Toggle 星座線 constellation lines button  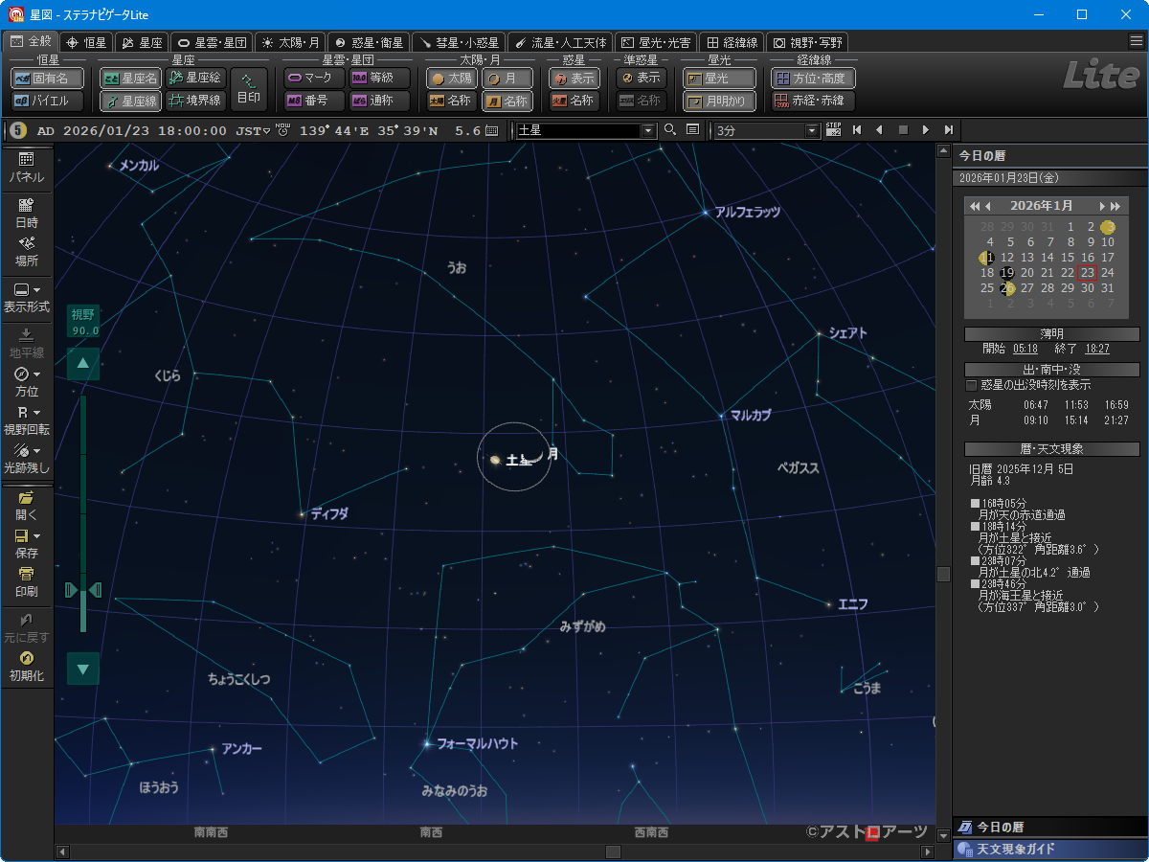tap(130, 101)
